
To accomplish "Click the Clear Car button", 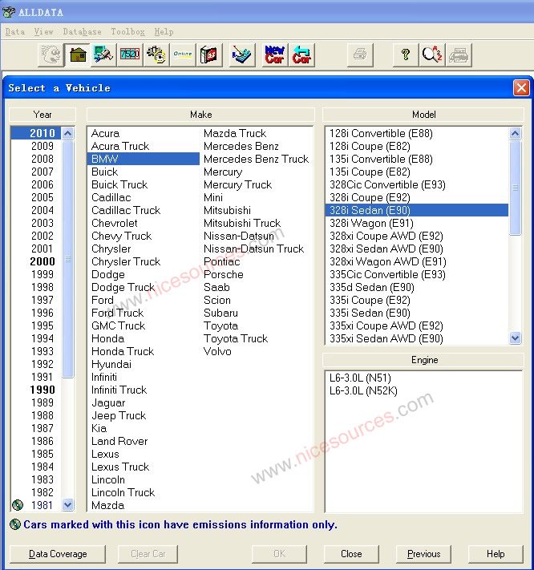I will coord(148,554).
